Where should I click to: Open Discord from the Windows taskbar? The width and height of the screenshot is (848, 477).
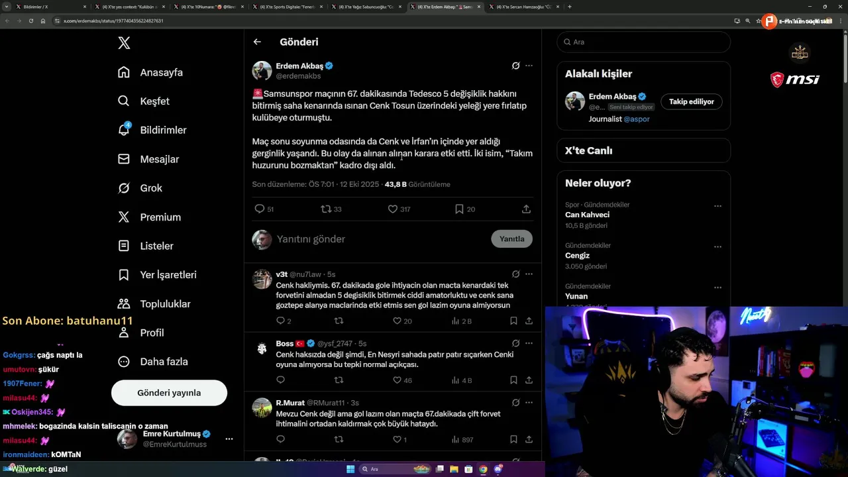pos(498,469)
